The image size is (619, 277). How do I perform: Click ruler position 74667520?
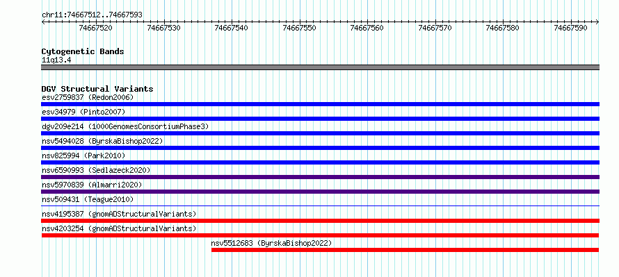coord(96,28)
